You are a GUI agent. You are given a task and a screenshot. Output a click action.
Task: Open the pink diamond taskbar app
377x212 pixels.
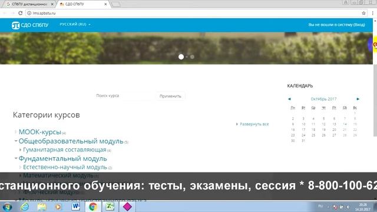click(x=127, y=207)
